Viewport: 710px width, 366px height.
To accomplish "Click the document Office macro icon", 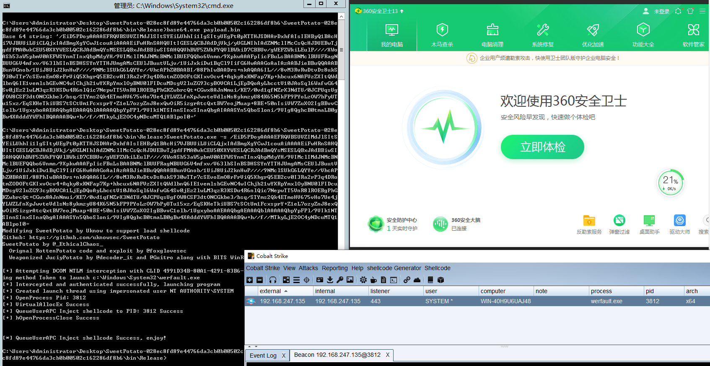I will pyautogui.click(x=384, y=280).
